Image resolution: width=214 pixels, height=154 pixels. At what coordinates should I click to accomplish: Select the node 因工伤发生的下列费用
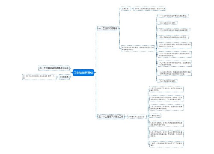click(138, 48)
